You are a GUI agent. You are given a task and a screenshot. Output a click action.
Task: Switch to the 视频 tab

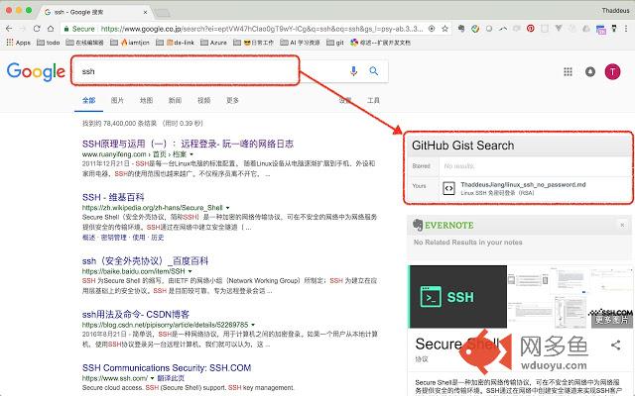click(203, 100)
